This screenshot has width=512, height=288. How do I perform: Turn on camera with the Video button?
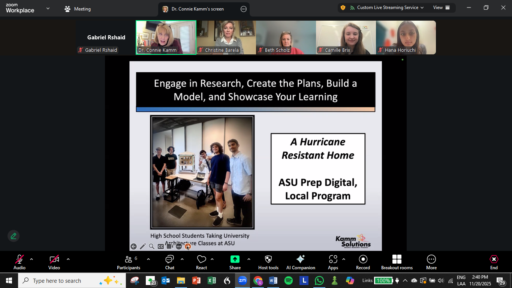(x=54, y=262)
